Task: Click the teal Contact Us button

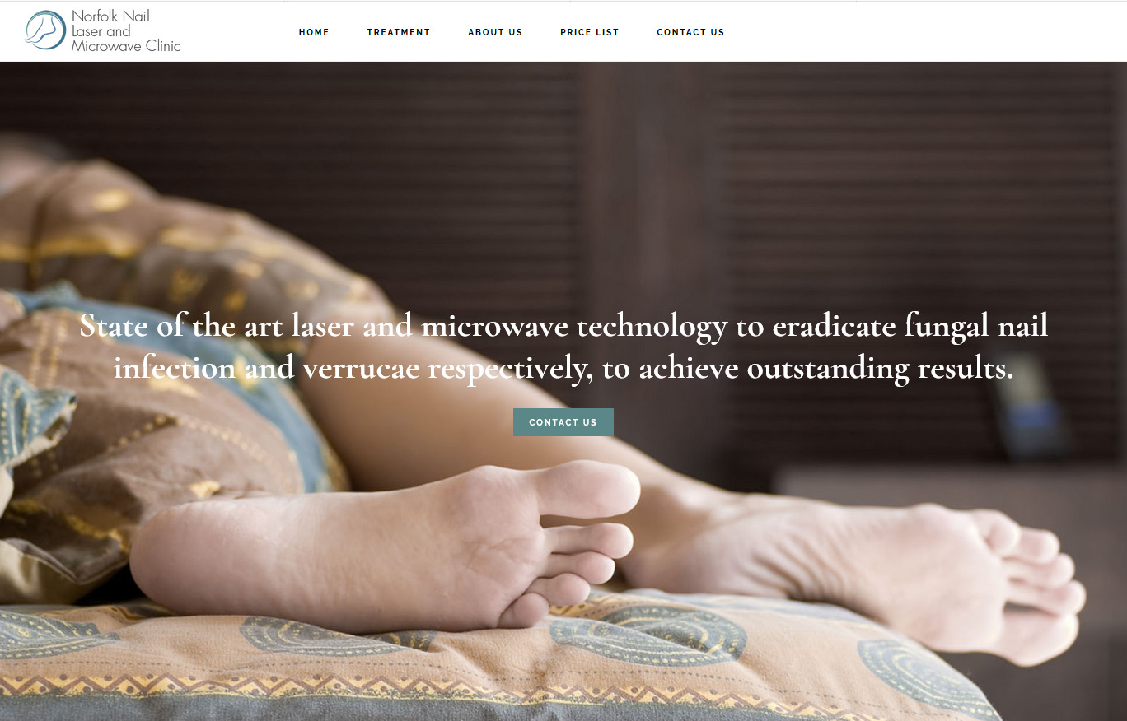Action: click(563, 422)
